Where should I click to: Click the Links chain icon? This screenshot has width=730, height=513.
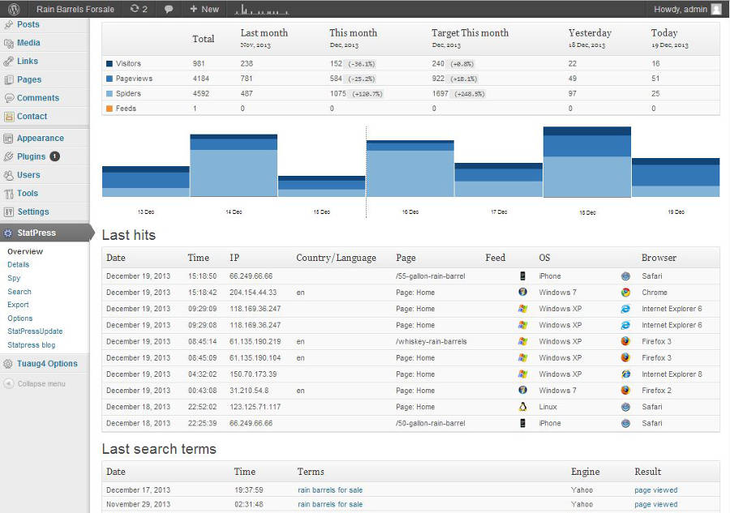[x=8, y=62]
